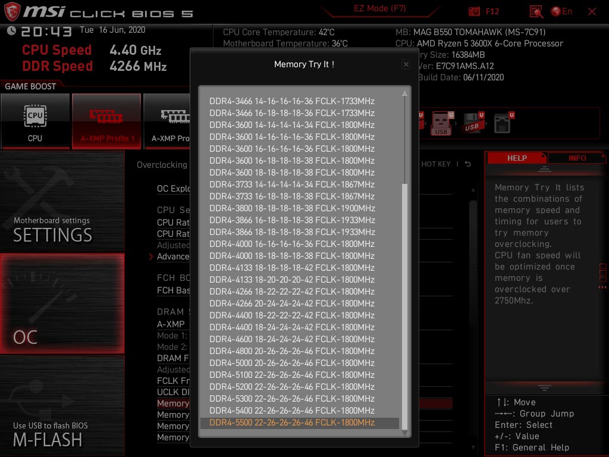This screenshot has height=457, width=609.
Task: Open Motherboard SETTINGS section
Action: tap(62, 202)
